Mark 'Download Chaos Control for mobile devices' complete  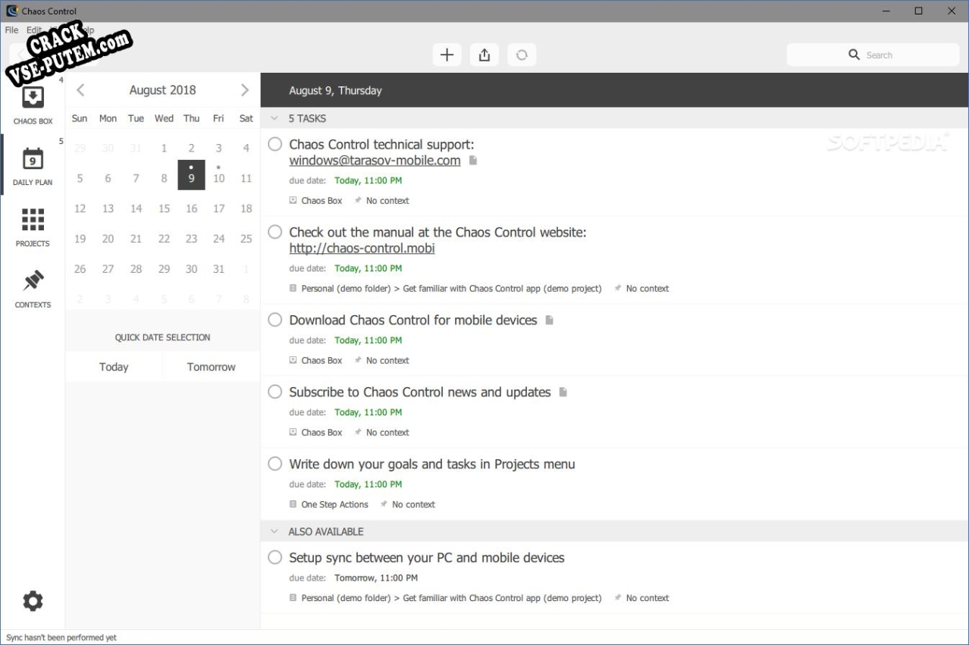pyautogui.click(x=275, y=320)
